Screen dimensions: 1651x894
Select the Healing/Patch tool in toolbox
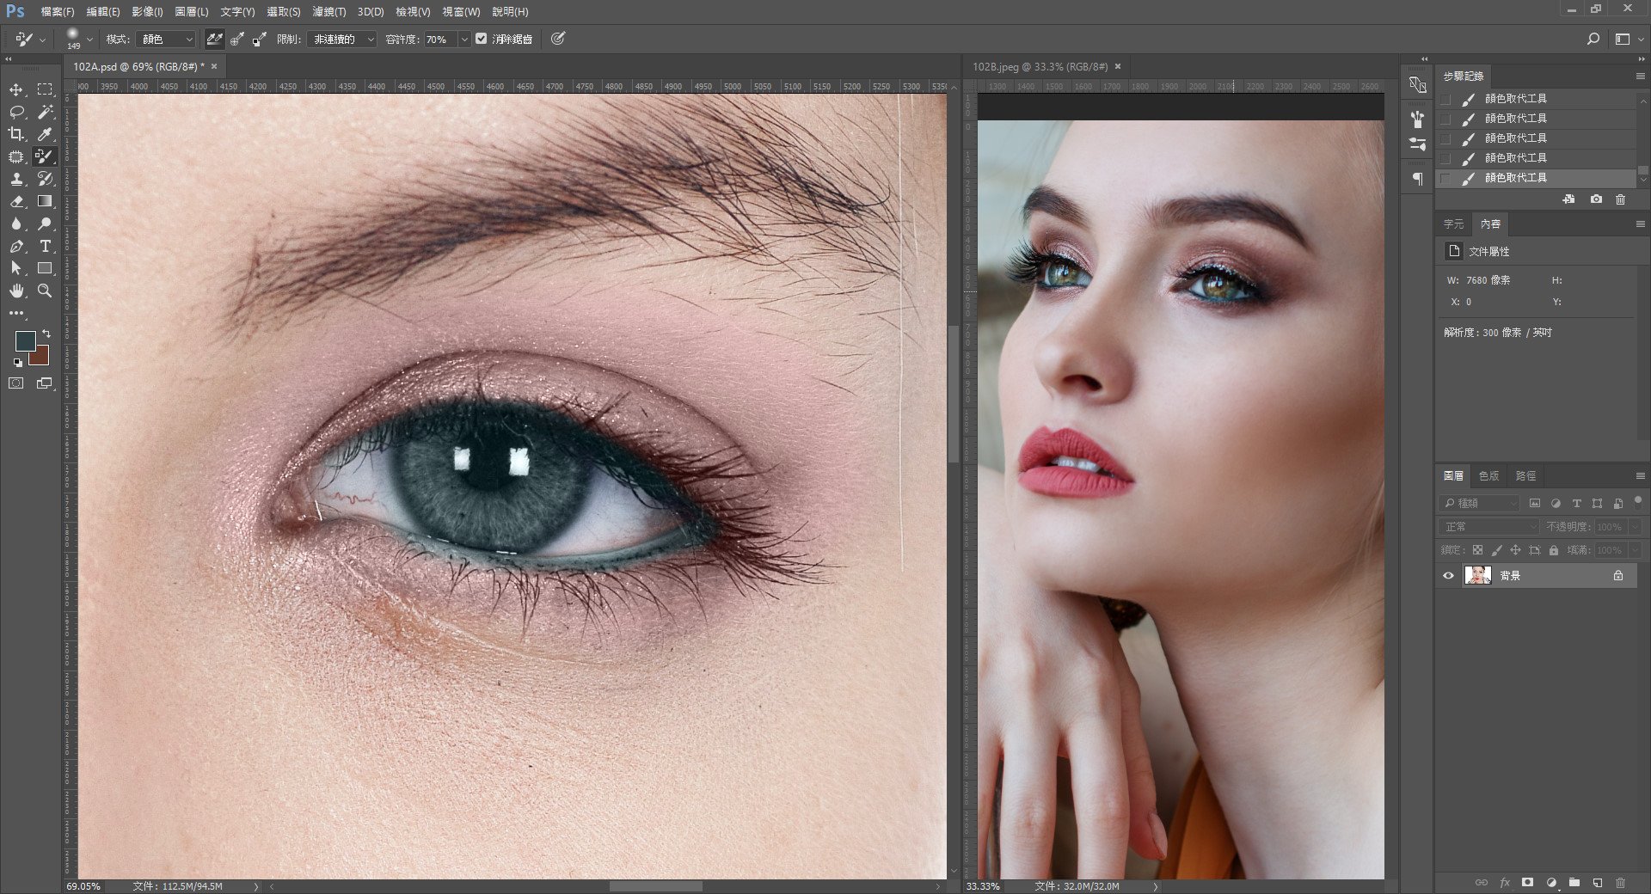coord(16,156)
